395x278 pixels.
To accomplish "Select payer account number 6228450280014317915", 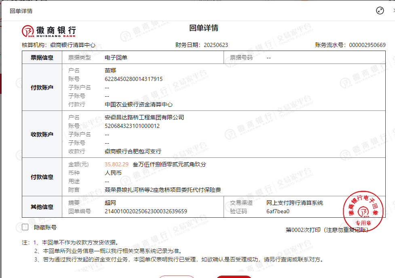I will [x=133, y=79].
